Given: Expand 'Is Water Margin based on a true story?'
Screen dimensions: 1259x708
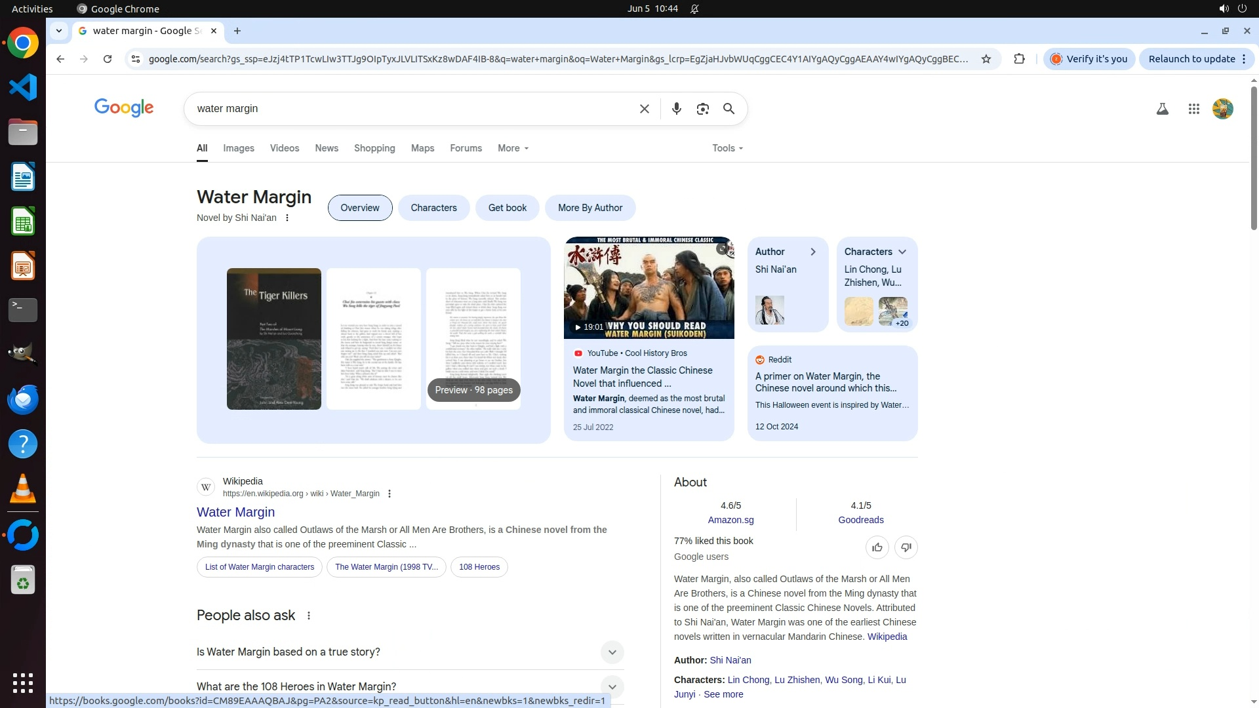Looking at the screenshot, I should [612, 652].
